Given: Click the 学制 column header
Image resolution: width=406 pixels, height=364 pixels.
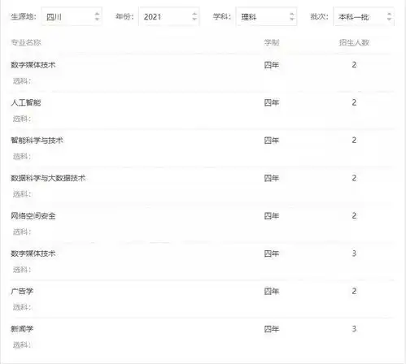Looking at the screenshot, I should pos(272,42).
